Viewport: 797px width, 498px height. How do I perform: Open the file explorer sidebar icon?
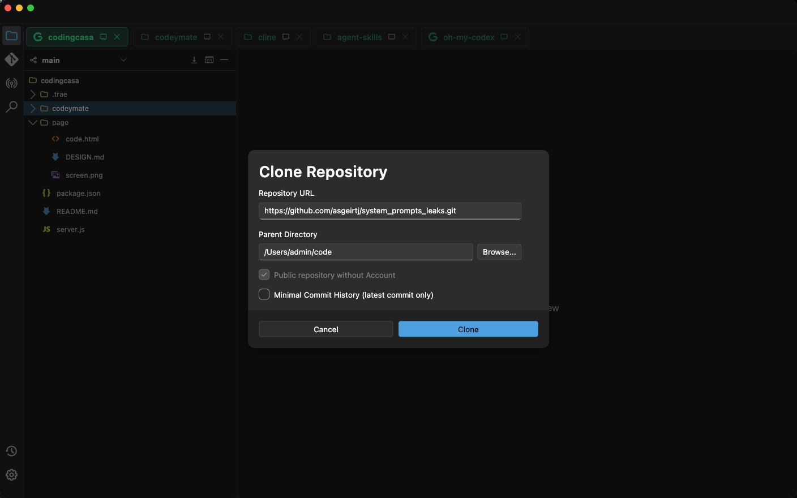[x=11, y=36]
